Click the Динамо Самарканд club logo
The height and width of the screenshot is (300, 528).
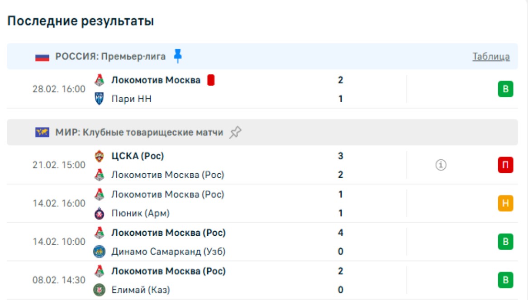point(99,252)
